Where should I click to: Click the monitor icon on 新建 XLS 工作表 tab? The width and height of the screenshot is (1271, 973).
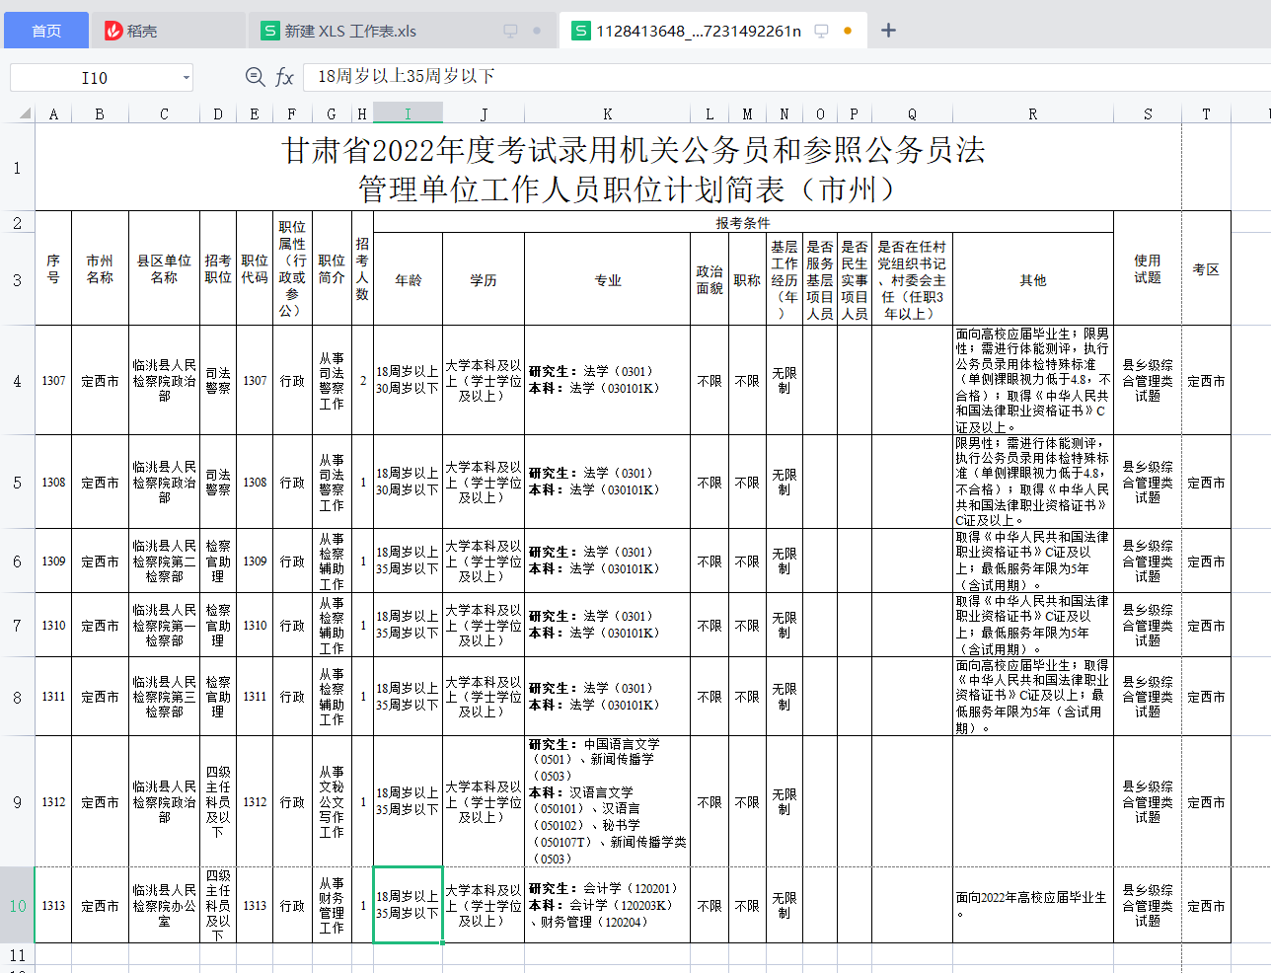510,31
